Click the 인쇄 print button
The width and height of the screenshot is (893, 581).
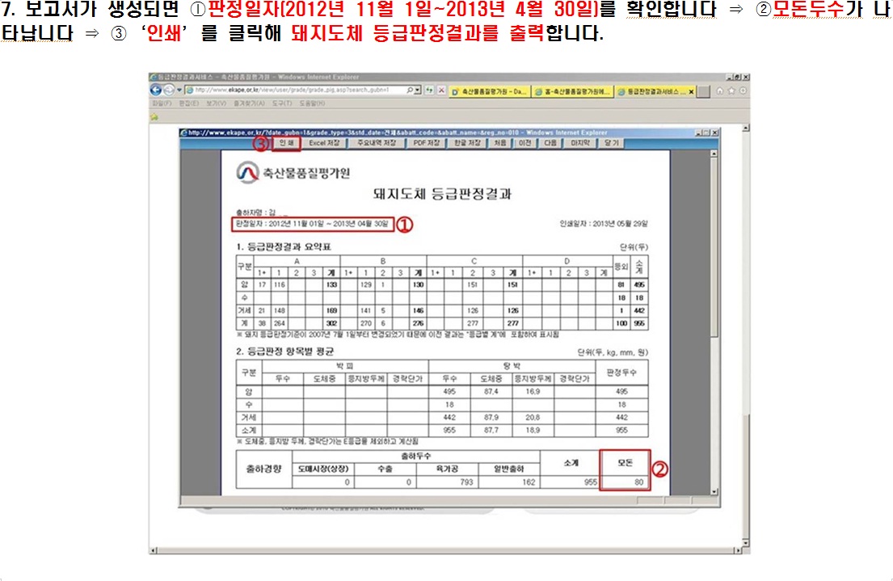point(285,143)
